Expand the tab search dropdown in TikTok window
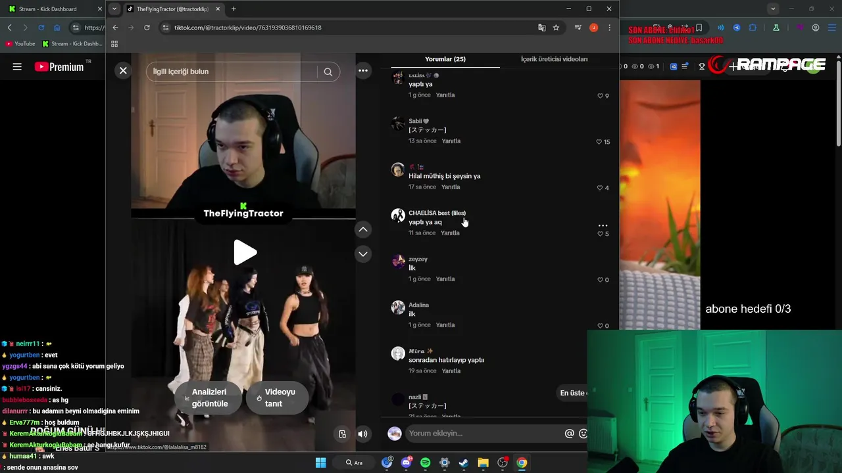 (114, 9)
